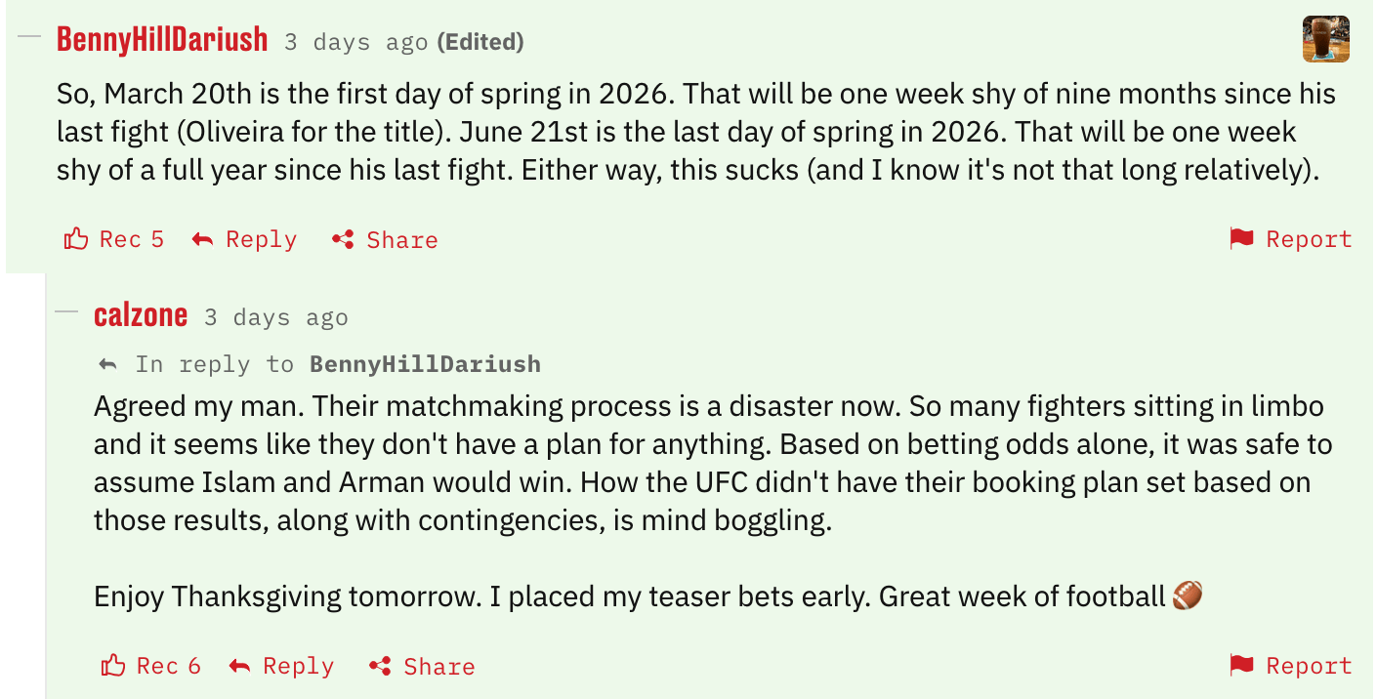
Task: Click BennyHillDariush's avatar thumbnail
Action: (x=1325, y=39)
